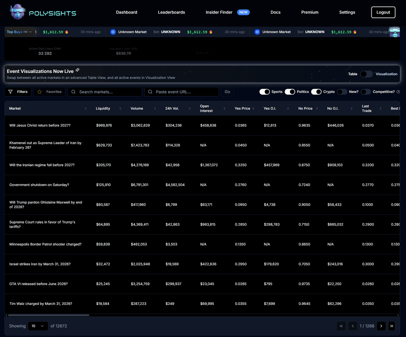Click the Favorites button
Screen dimensions: 406x337
click(49, 92)
